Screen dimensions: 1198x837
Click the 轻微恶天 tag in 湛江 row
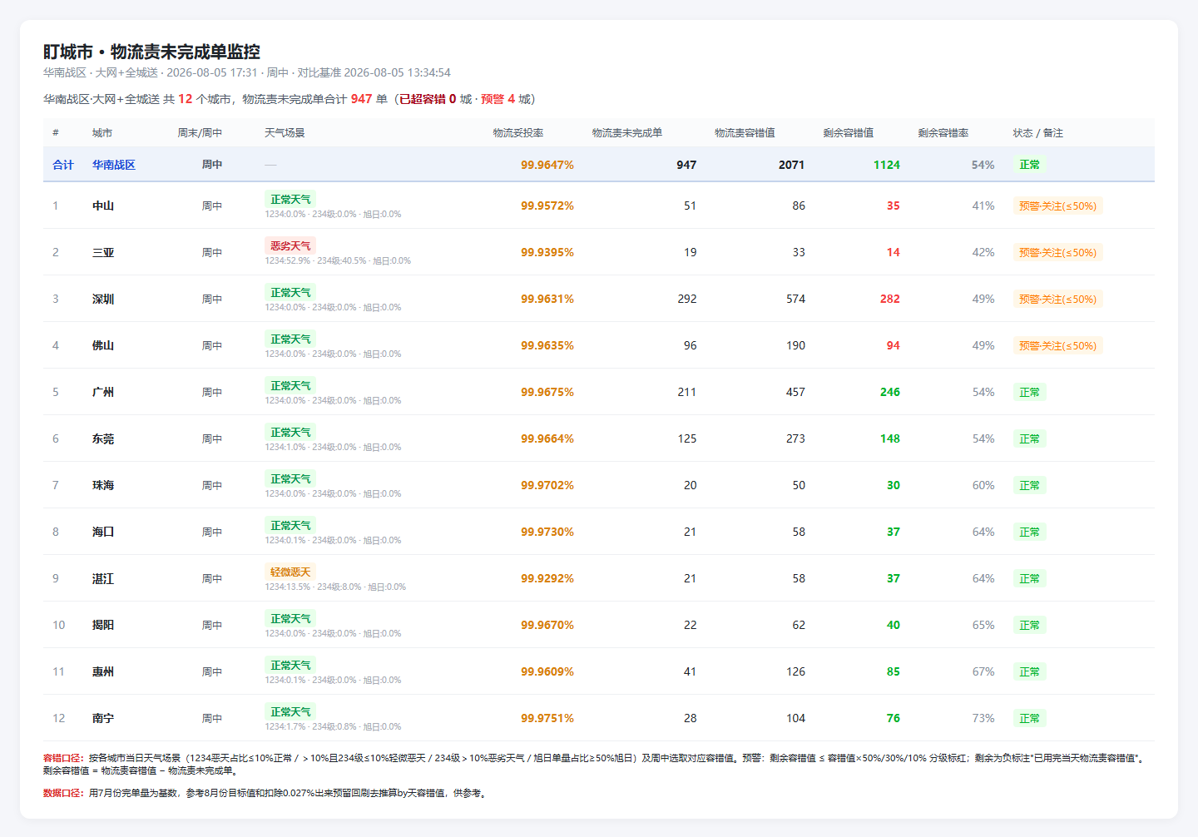click(290, 572)
